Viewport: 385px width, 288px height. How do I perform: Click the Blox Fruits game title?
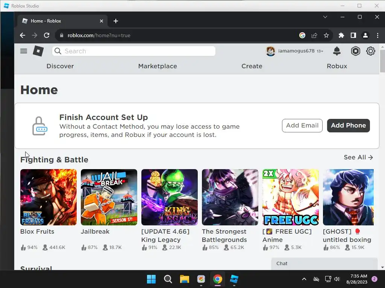coord(37,231)
